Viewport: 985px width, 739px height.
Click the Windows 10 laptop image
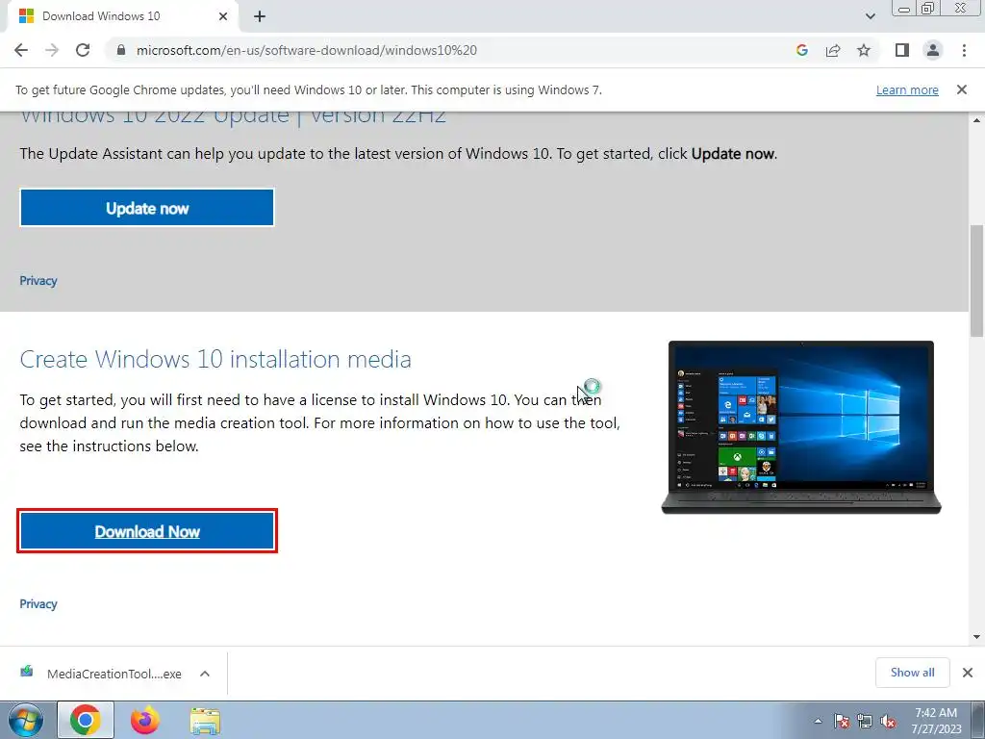click(x=801, y=427)
